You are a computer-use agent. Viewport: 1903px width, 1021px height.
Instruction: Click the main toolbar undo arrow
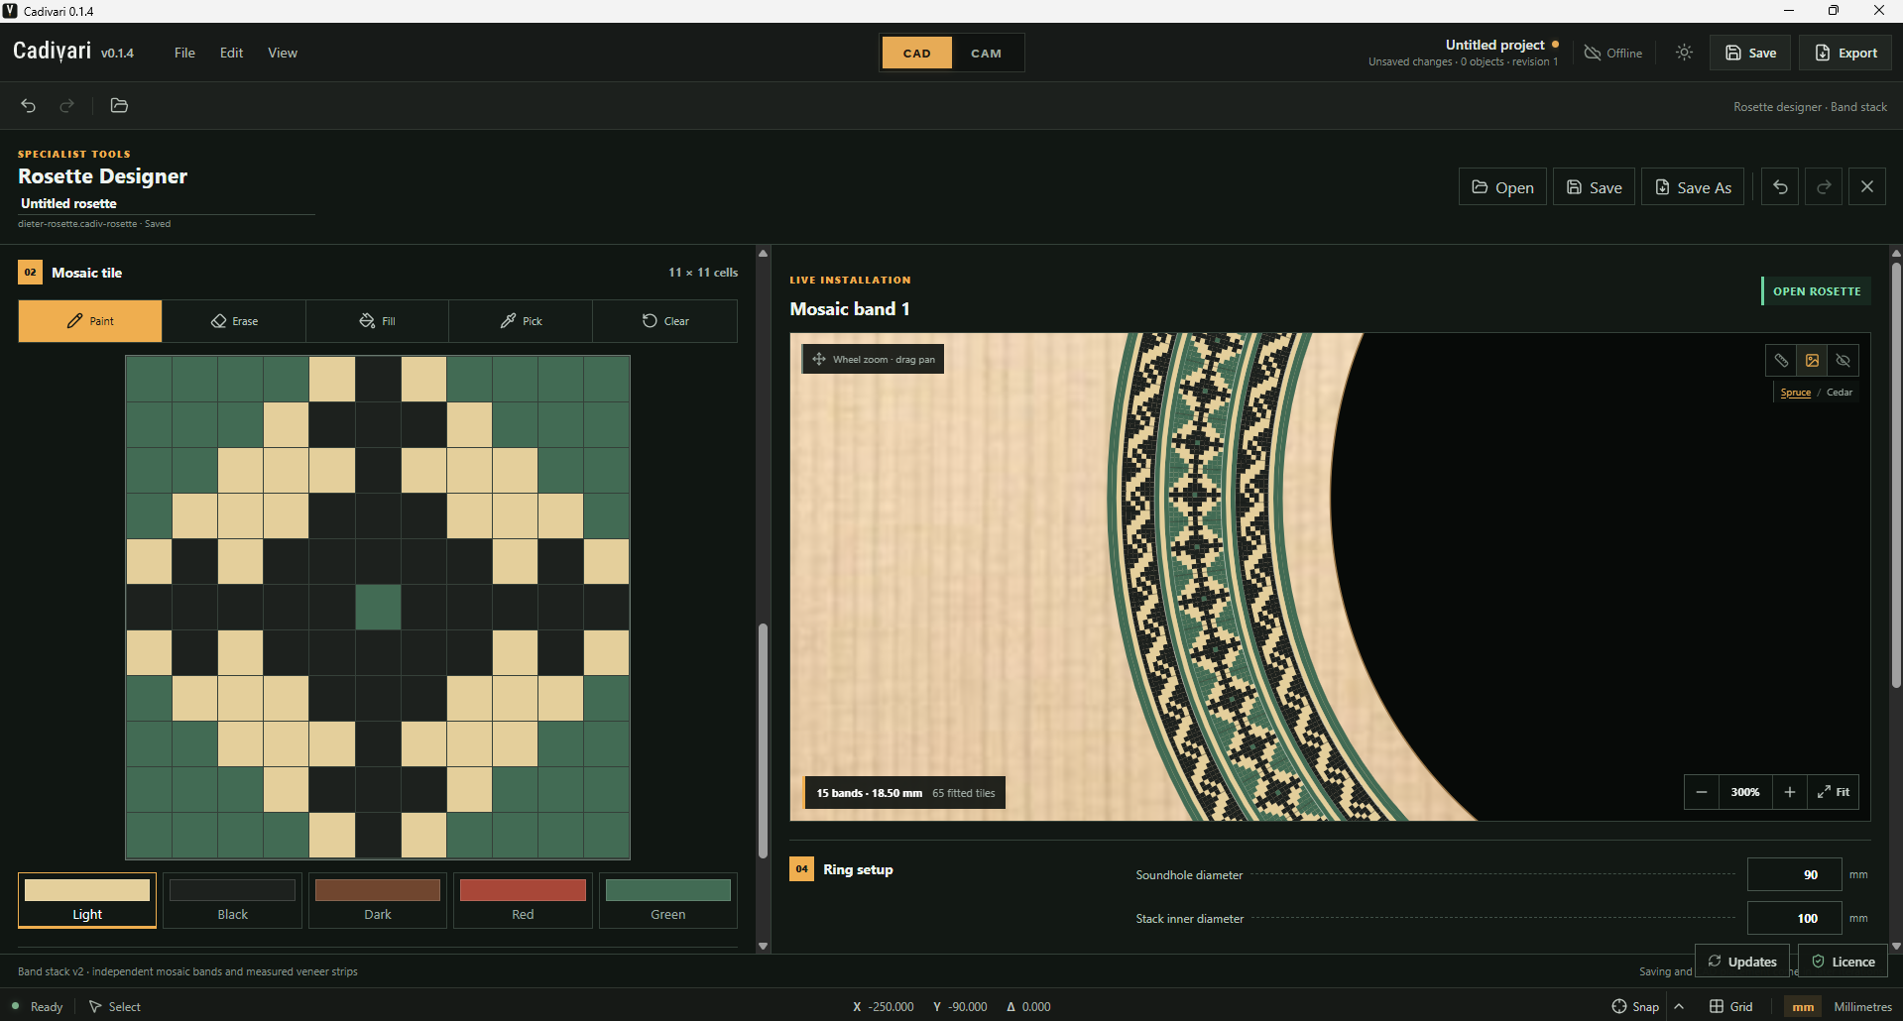click(29, 106)
